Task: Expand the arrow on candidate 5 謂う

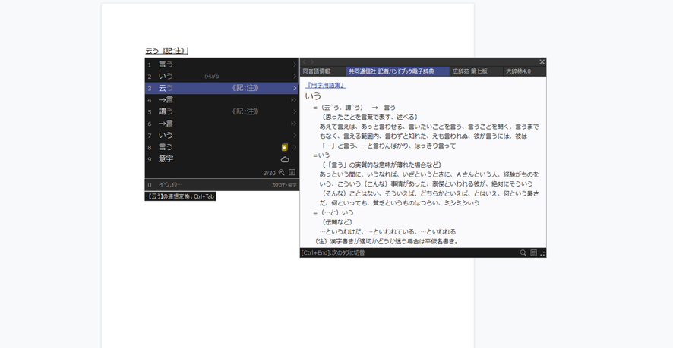Action: [x=295, y=112]
